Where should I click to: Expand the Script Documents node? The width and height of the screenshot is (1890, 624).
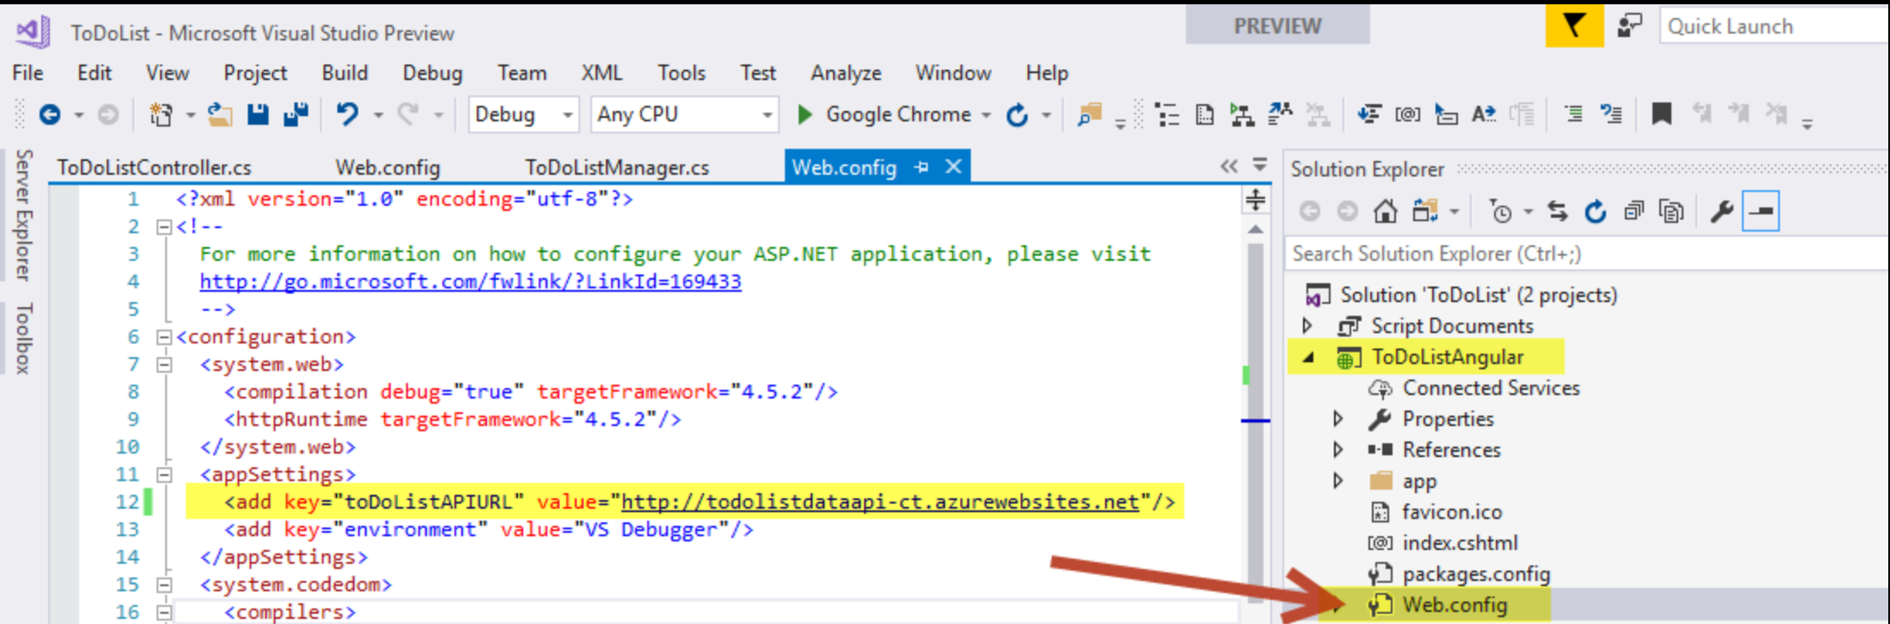[x=1307, y=325]
